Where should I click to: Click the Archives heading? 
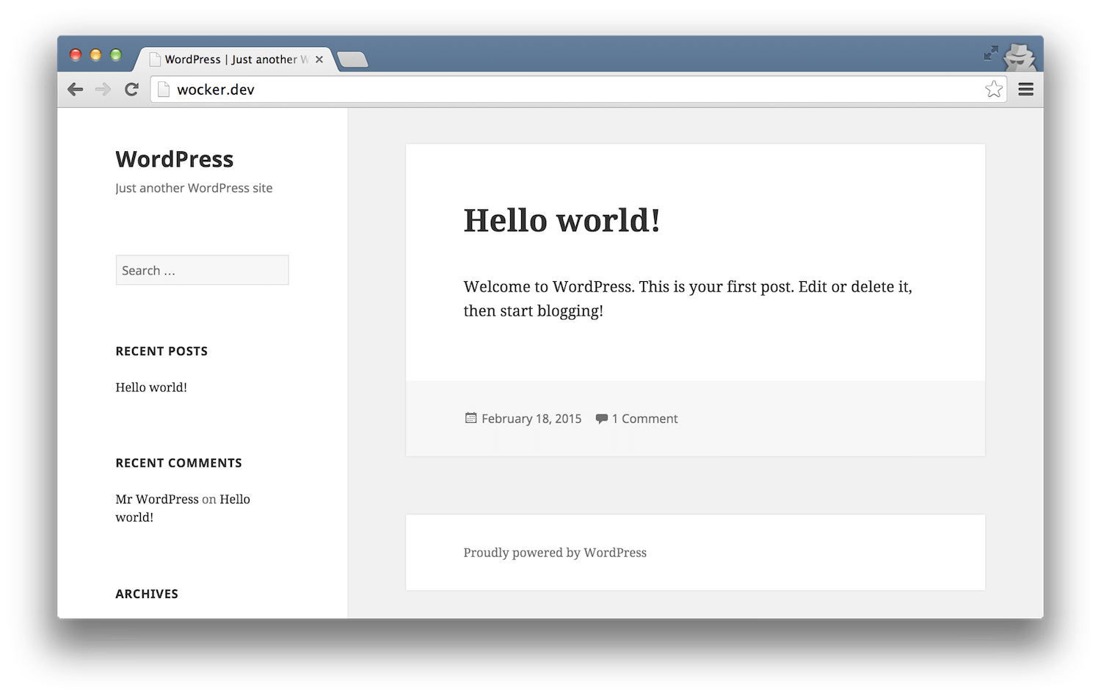147,594
